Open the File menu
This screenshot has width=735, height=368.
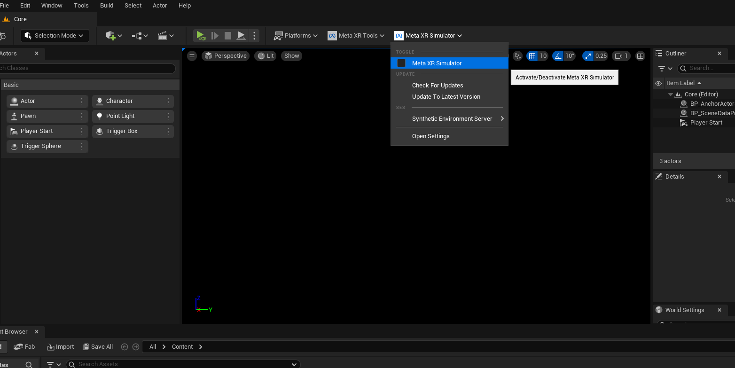[x=4, y=5]
